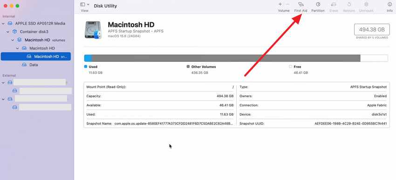The width and height of the screenshot is (396, 180).
Task: Click the 46.41 GB value under Free legend
Action: [x=301, y=73]
